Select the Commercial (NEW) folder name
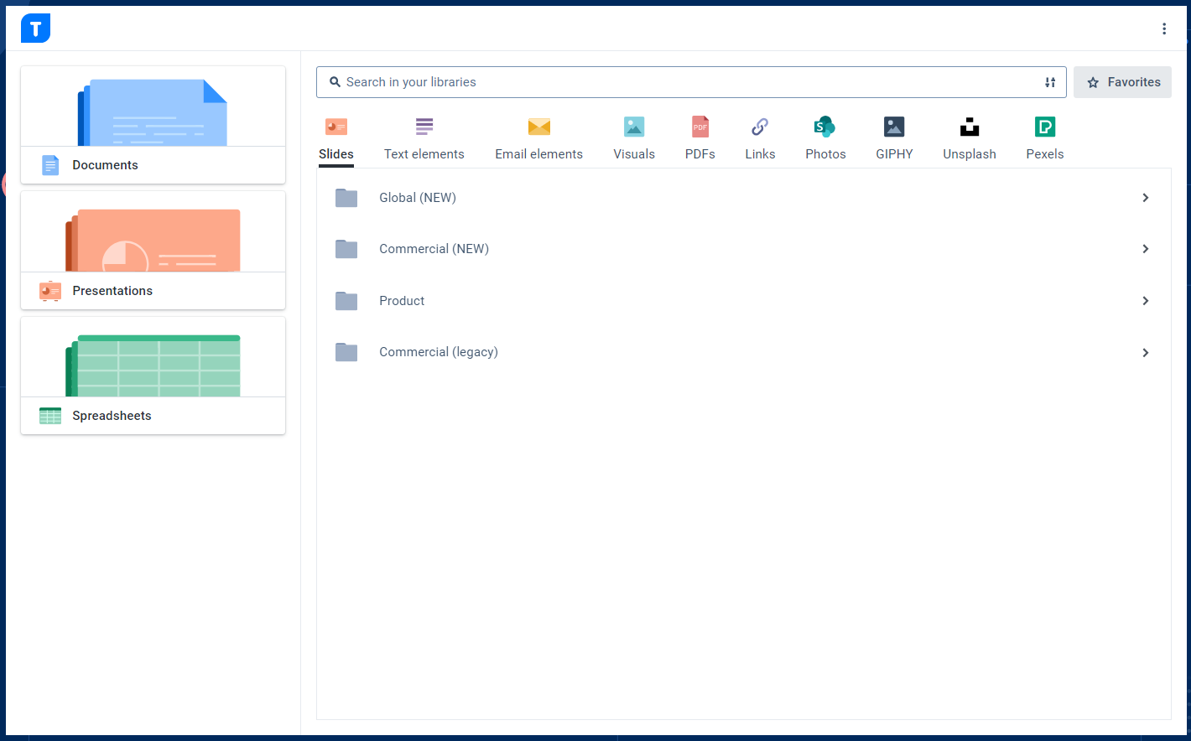1191x741 pixels. (434, 249)
